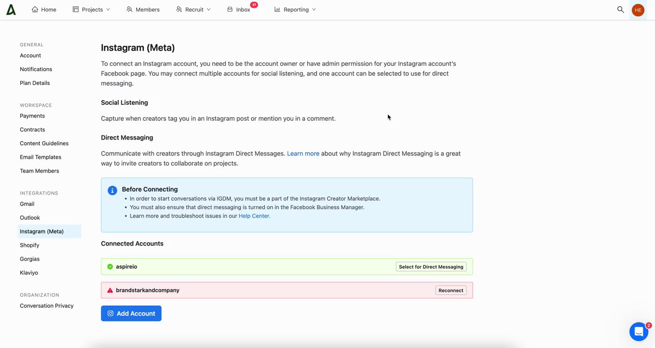Click the Home house icon
The image size is (655, 348).
click(35, 10)
